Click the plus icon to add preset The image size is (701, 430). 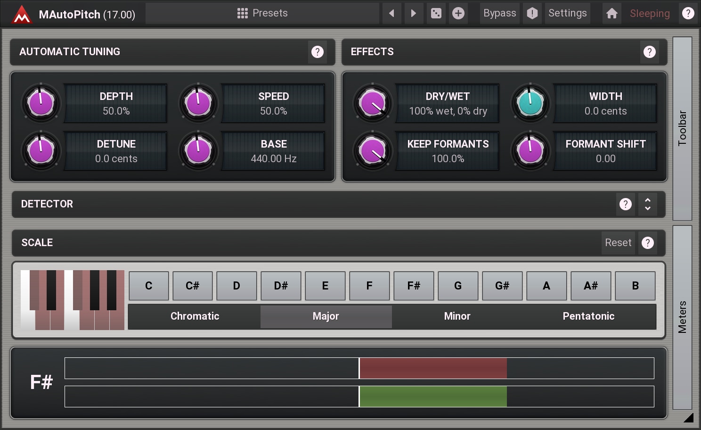(x=458, y=13)
